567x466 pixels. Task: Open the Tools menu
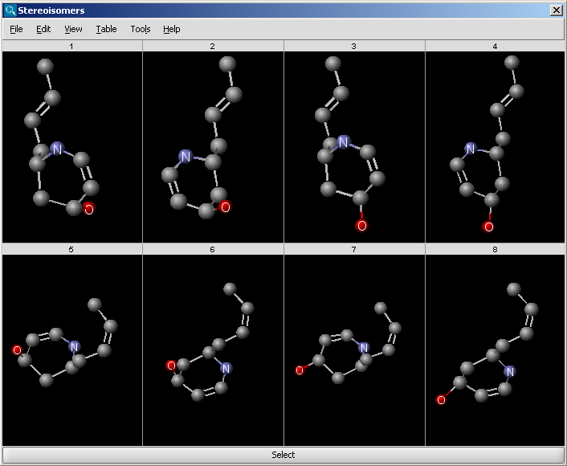[x=141, y=29]
